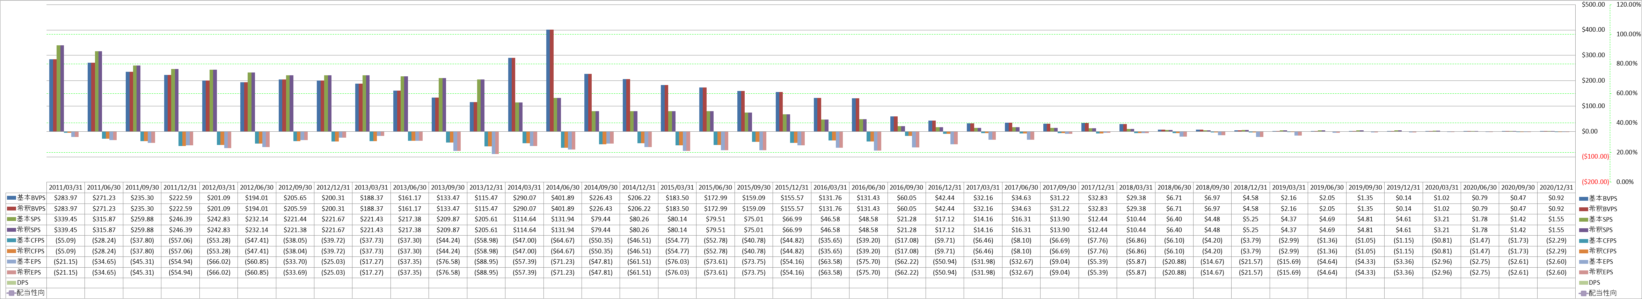Click the purple 希釈SPS swatch in the right legend

[x=1583, y=230]
